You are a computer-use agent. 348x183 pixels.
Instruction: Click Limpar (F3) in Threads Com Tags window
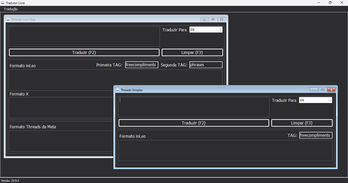tap(192, 52)
